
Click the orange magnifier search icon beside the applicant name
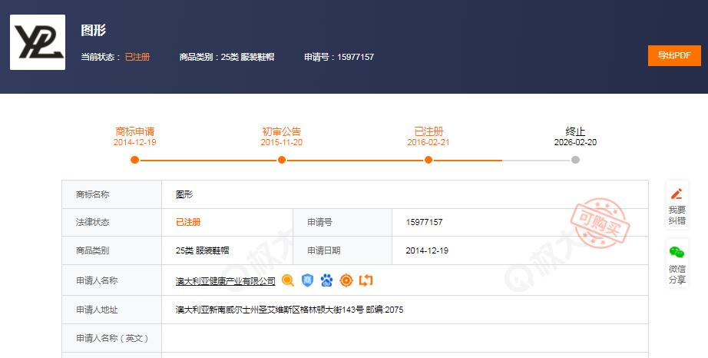[288, 280]
